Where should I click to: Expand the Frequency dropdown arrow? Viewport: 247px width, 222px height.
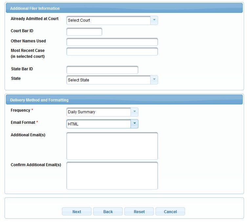click(x=134, y=112)
